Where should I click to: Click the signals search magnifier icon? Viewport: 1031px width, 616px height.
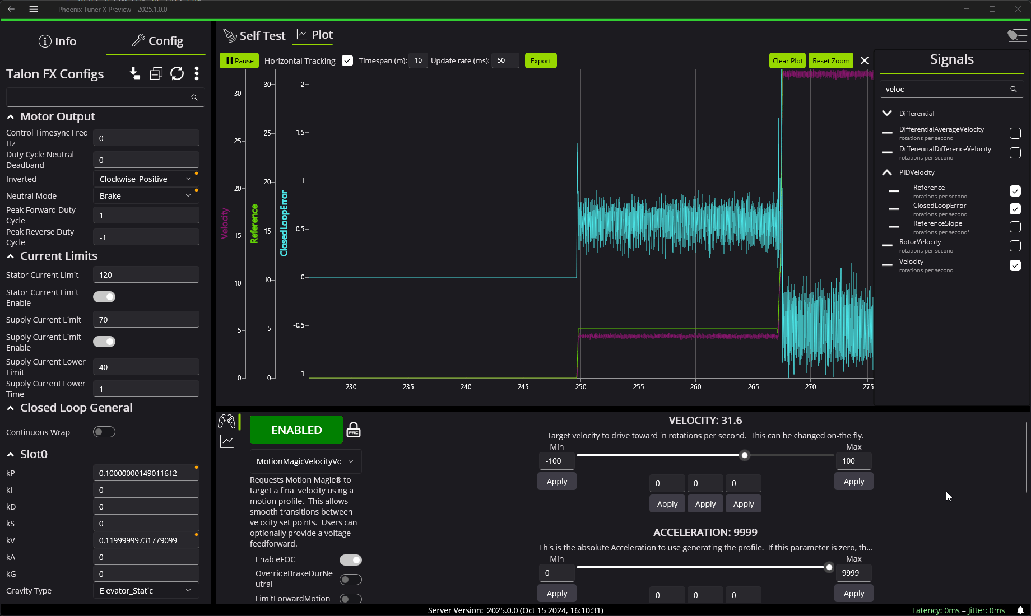1013,89
